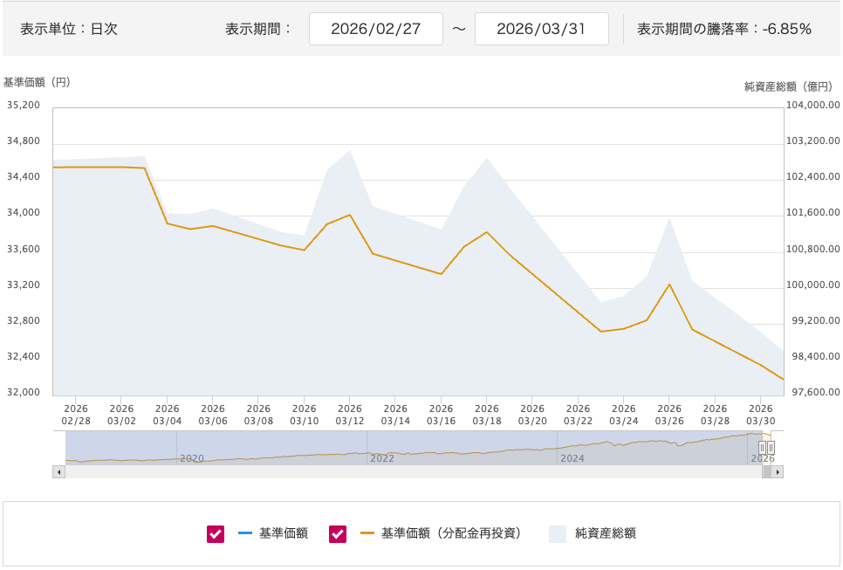Click the range selector's left drag handle

coord(762,448)
